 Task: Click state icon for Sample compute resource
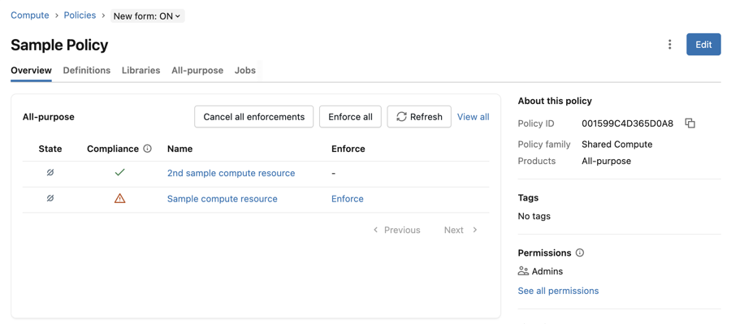tap(50, 199)
